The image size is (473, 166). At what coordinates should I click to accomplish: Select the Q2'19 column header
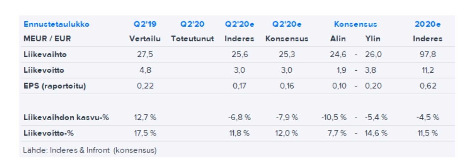145,24
